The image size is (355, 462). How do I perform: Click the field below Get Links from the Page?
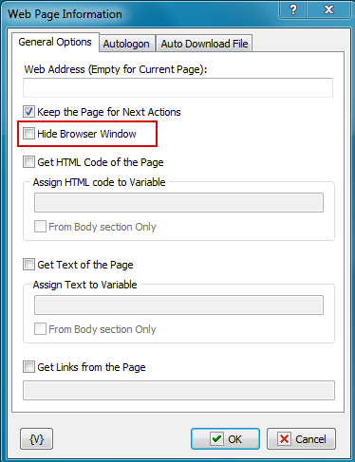coord(178,391)
